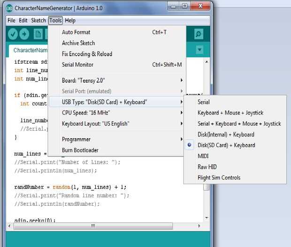The width and height of the screenshot is (291, 247).
Task: Click the Verify checkmark toolbar icon
Action: [13, 34]
